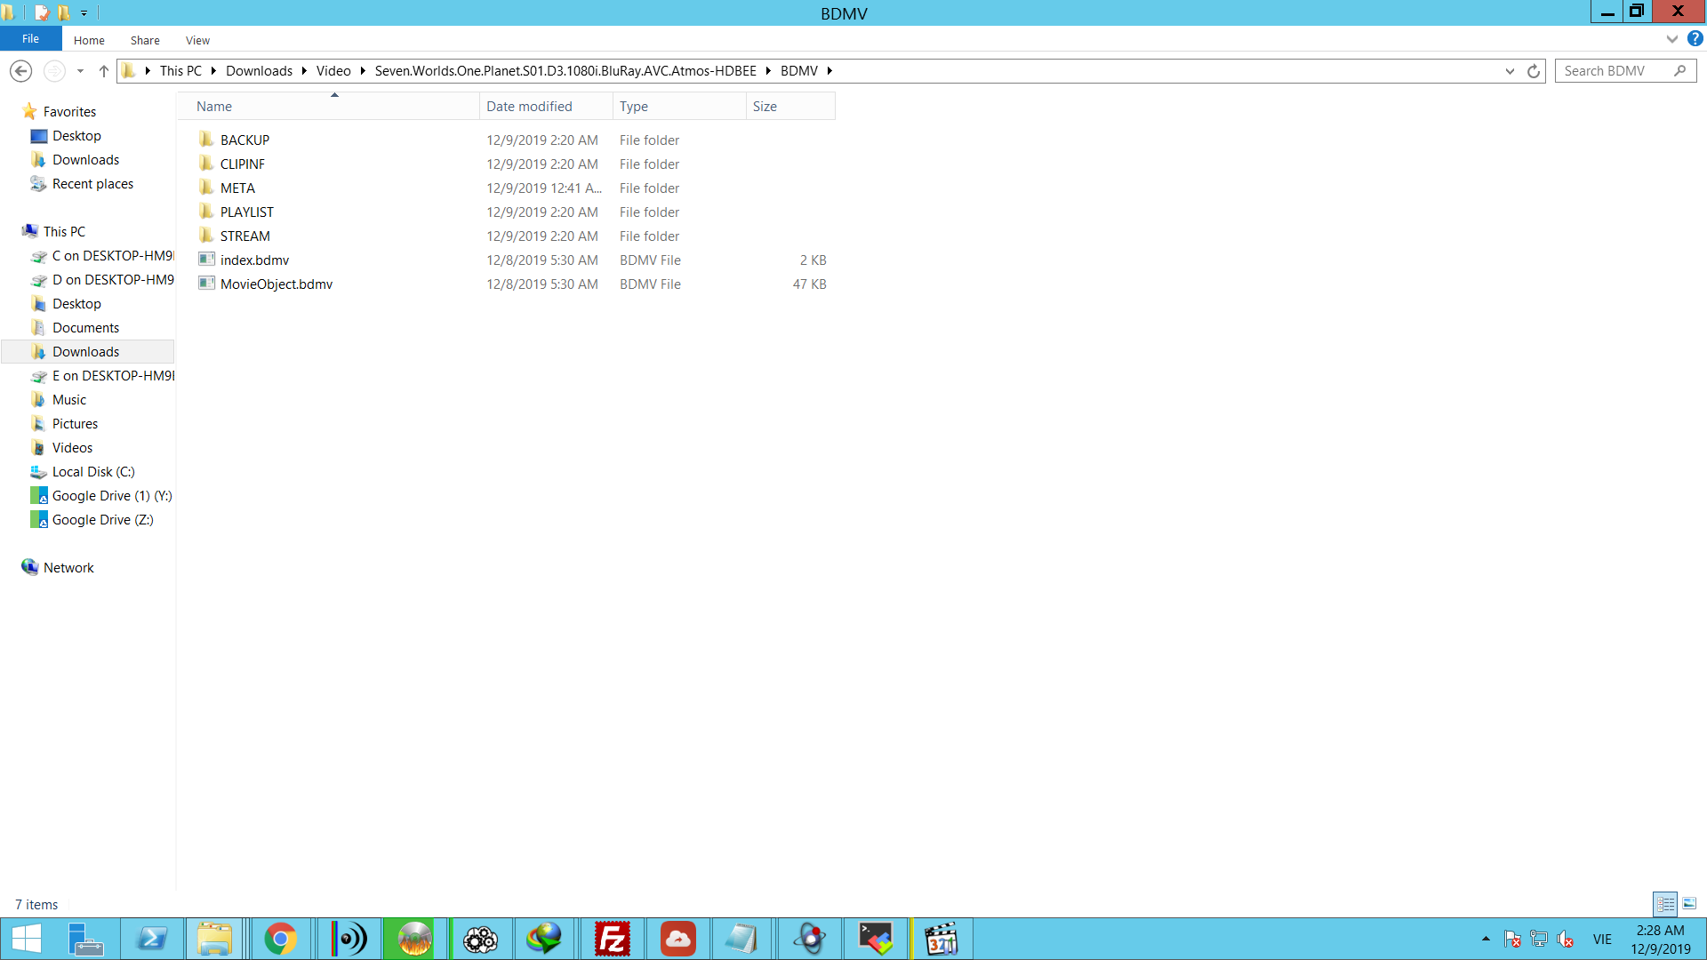The height and width of the screenshot is (960, 1707).
Task: Click the address bar dropdown arrow
Action: (1510, 70)
